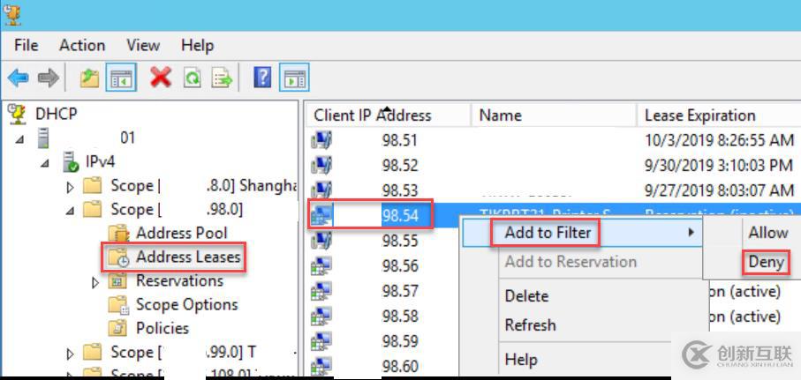Collapse the Scope 98.0 node
Screen dimensions: 801x380
click(70, 211)
